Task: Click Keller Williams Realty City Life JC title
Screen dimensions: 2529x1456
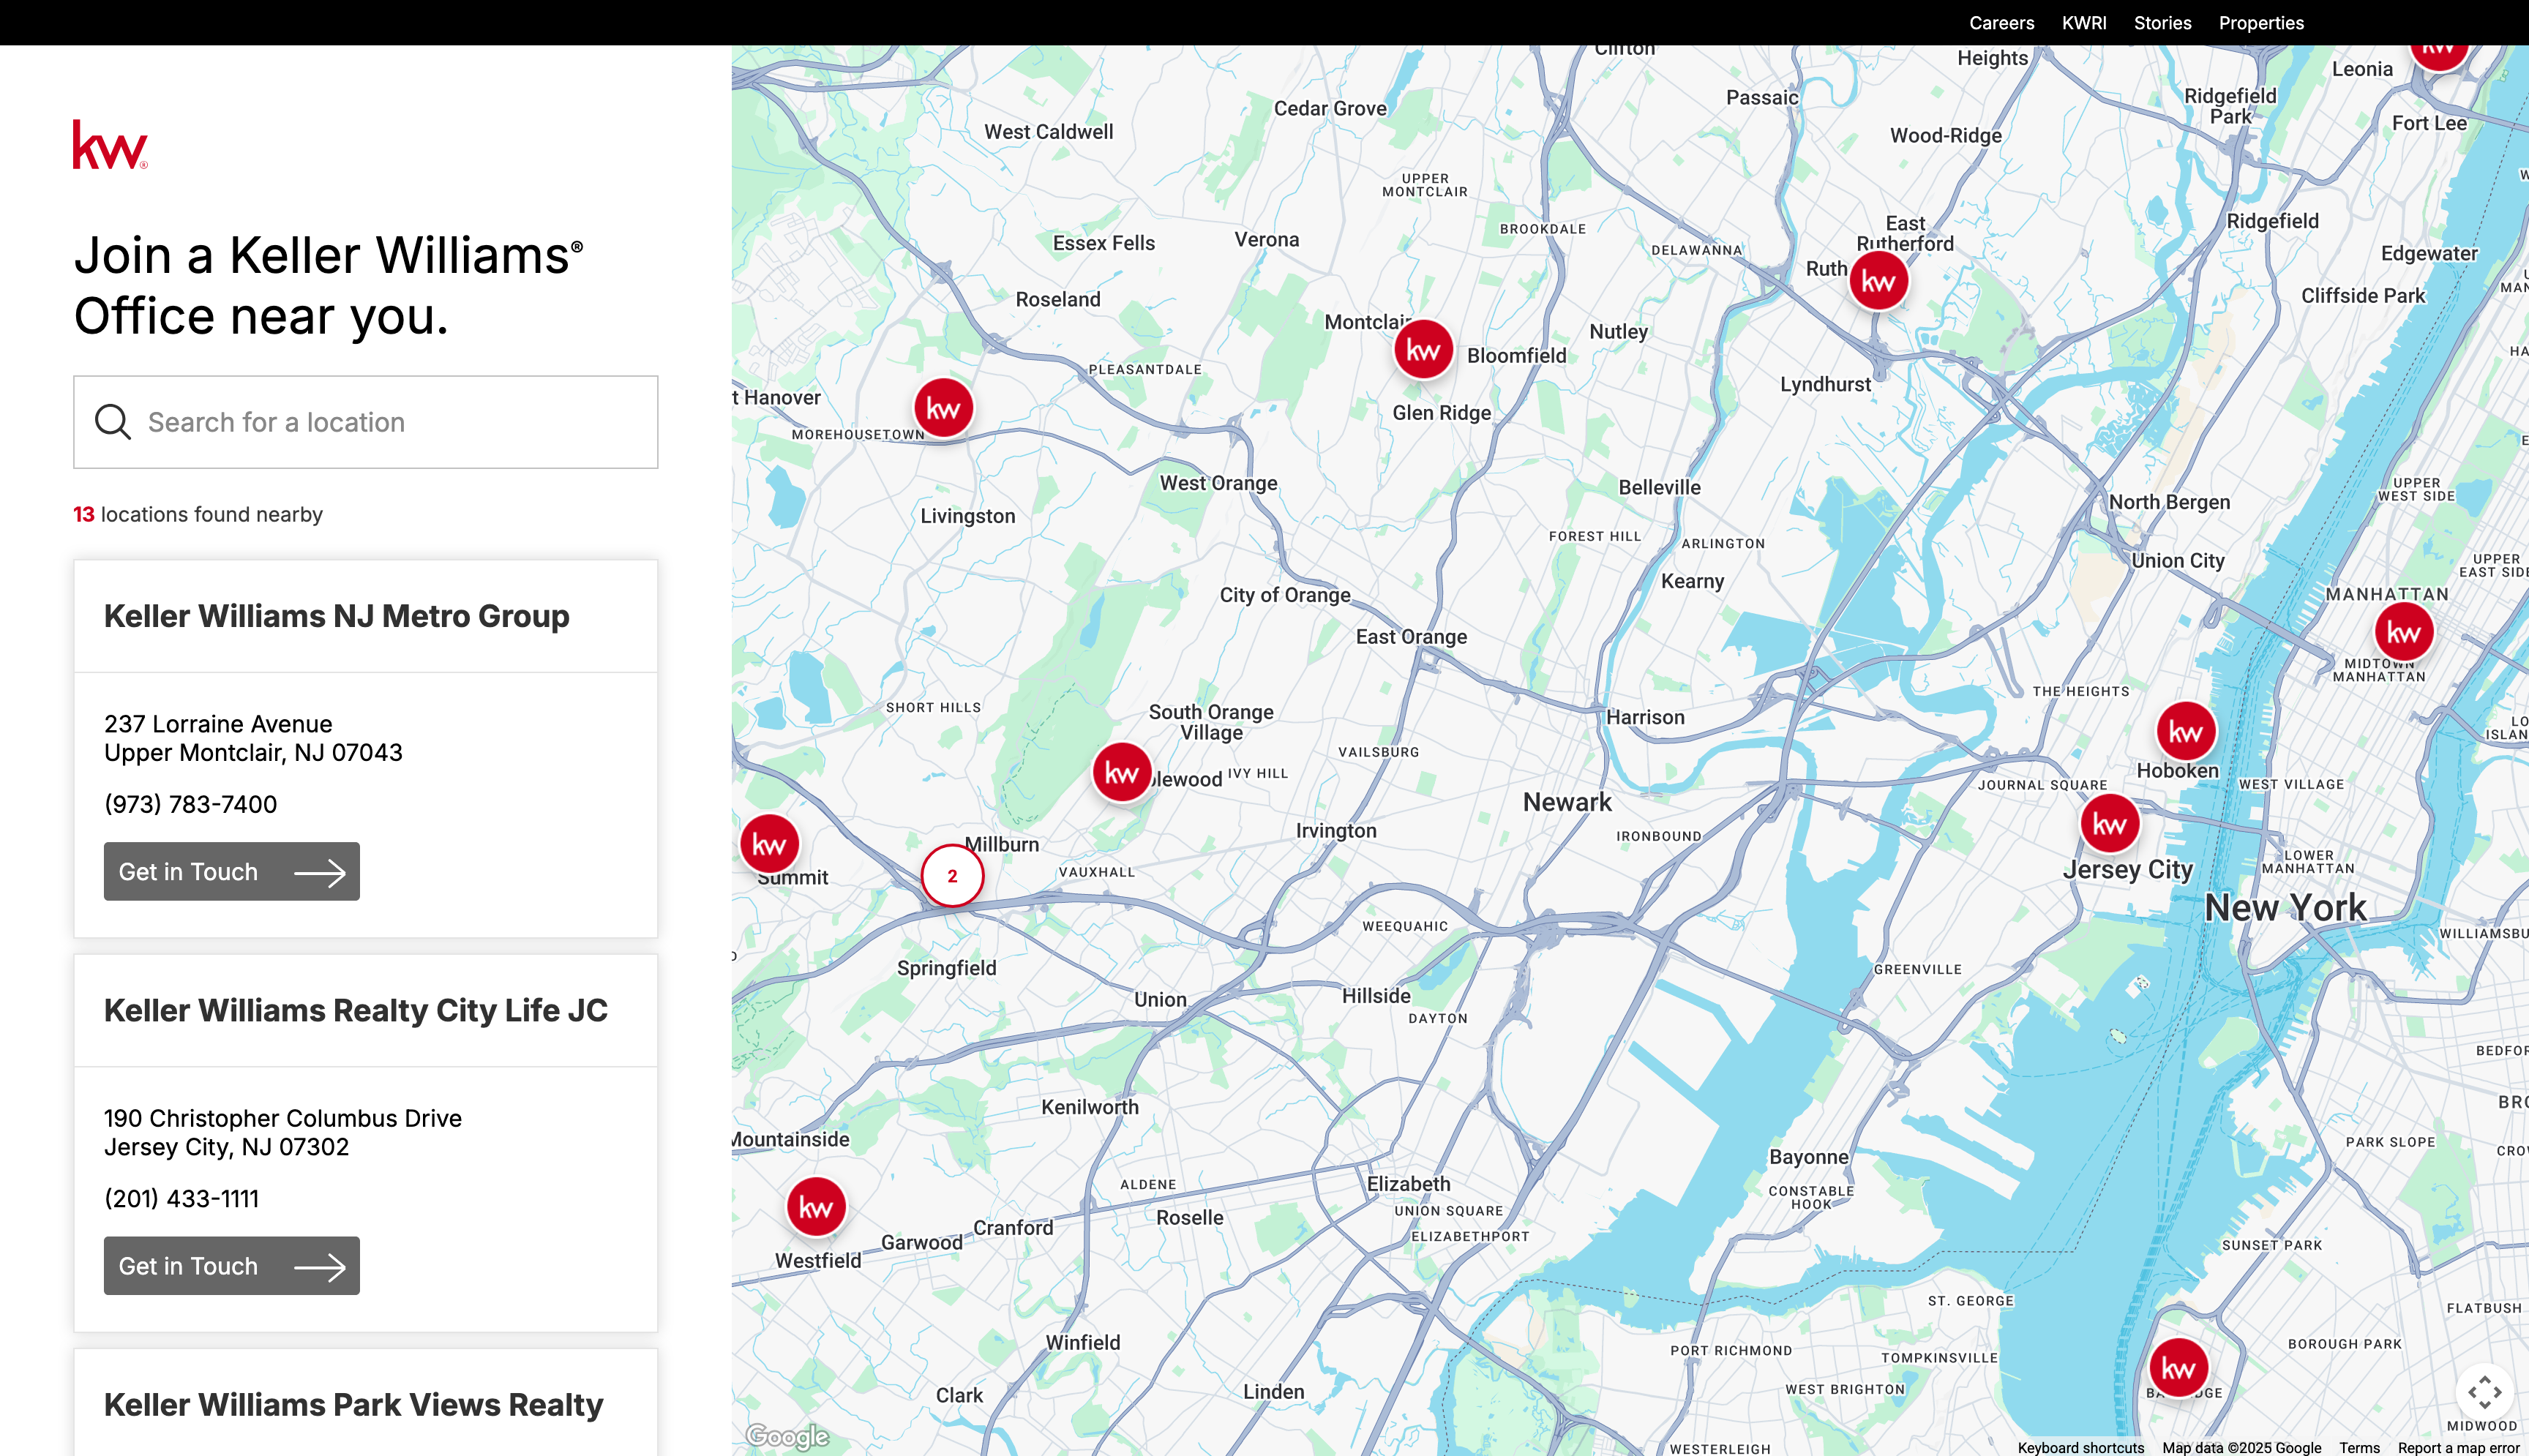Action: [x=356, y=1010]
